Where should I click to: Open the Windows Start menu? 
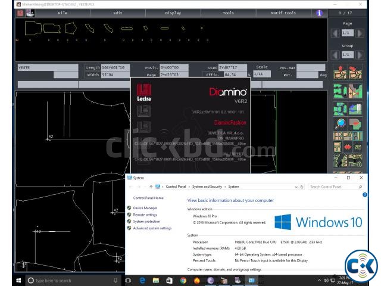(x=18, y=281)
